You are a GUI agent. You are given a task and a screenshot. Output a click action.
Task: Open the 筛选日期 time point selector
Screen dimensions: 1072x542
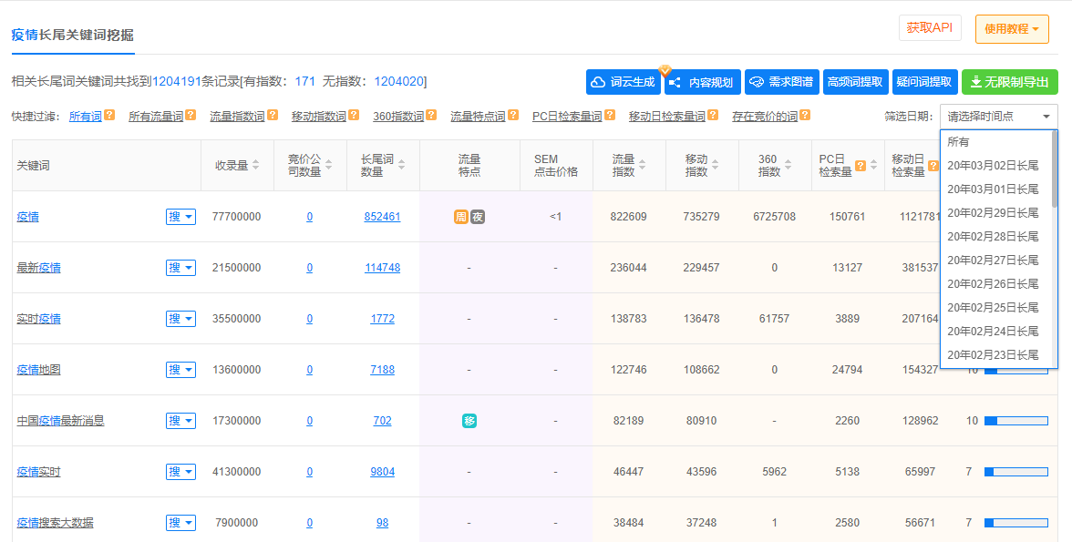coord(997,116)
